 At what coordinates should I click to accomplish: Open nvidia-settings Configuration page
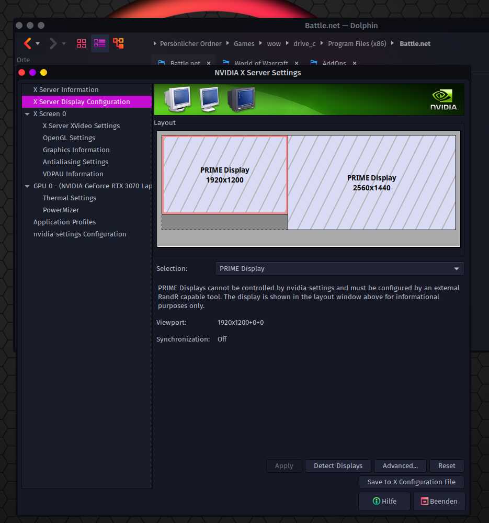pyautogui.click(x=79, y=234)
